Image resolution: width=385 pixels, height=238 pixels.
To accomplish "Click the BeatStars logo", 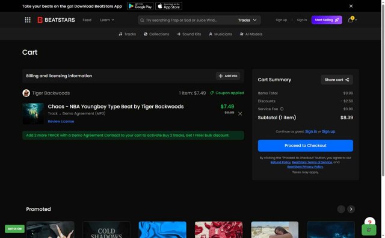I will pyautogui.click(x=56, y=20).
